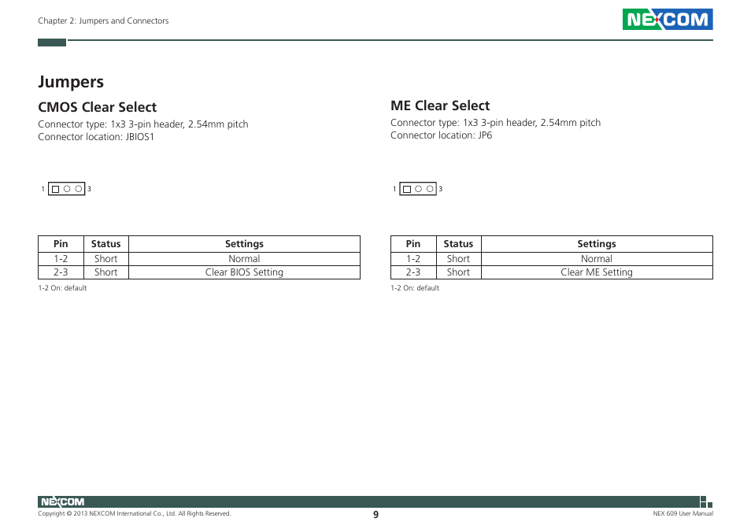Click the "Status" header of the ME table
Image resolution: width=751 pixels, height=529 pixels.
click(458, 244)
